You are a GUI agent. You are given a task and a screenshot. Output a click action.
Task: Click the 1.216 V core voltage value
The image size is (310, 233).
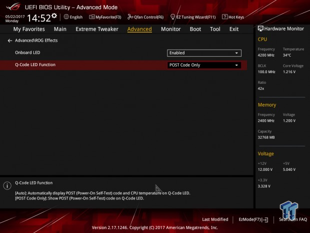tap(289, 72)
